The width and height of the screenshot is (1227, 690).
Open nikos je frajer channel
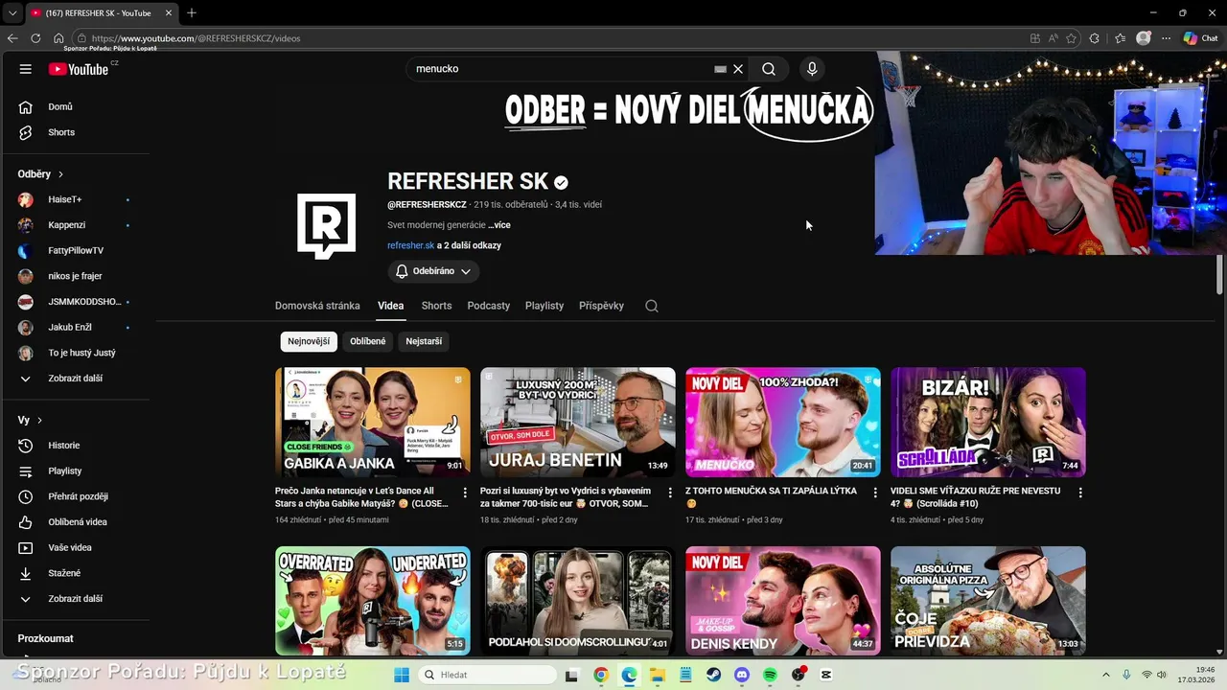point(77,276)
